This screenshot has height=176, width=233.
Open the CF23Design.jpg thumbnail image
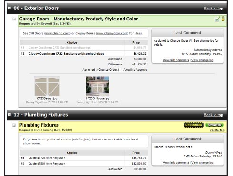click(x=47, y=86)
